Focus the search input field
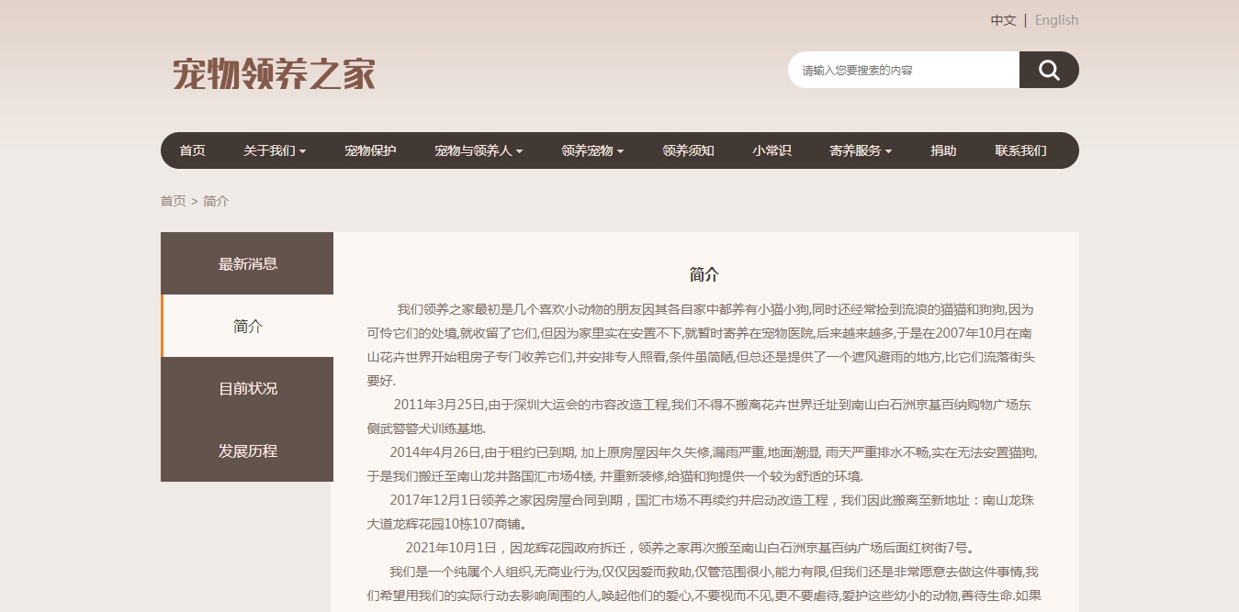The image size is (1239, 612). (903, 70)
